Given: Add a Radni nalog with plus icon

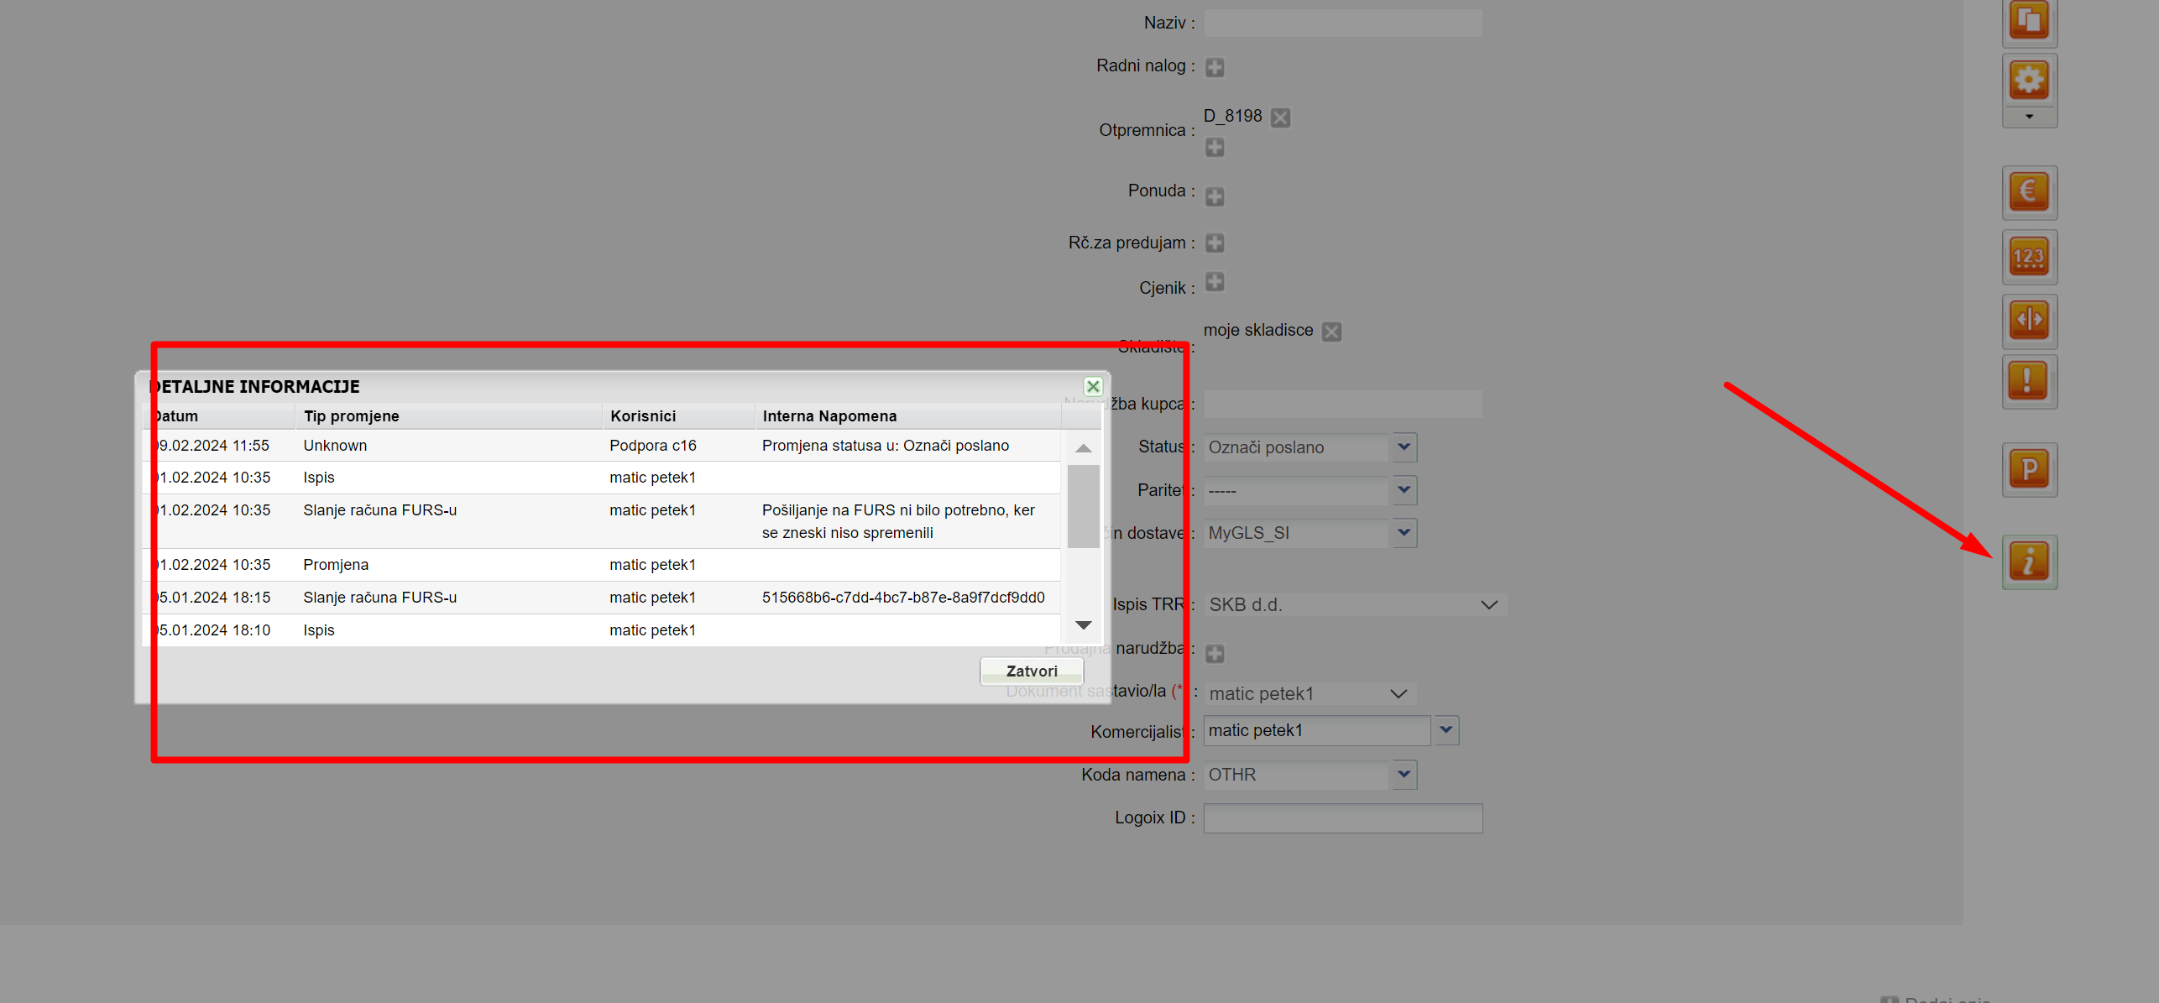Looking at the screenshot, I should (1215, 67).
